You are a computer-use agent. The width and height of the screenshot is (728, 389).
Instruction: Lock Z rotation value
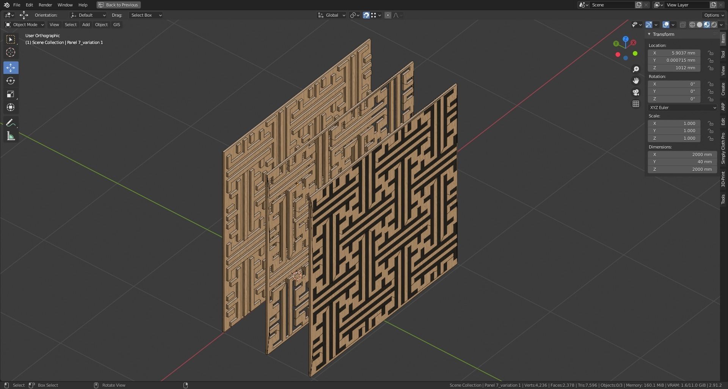[711, 99]
